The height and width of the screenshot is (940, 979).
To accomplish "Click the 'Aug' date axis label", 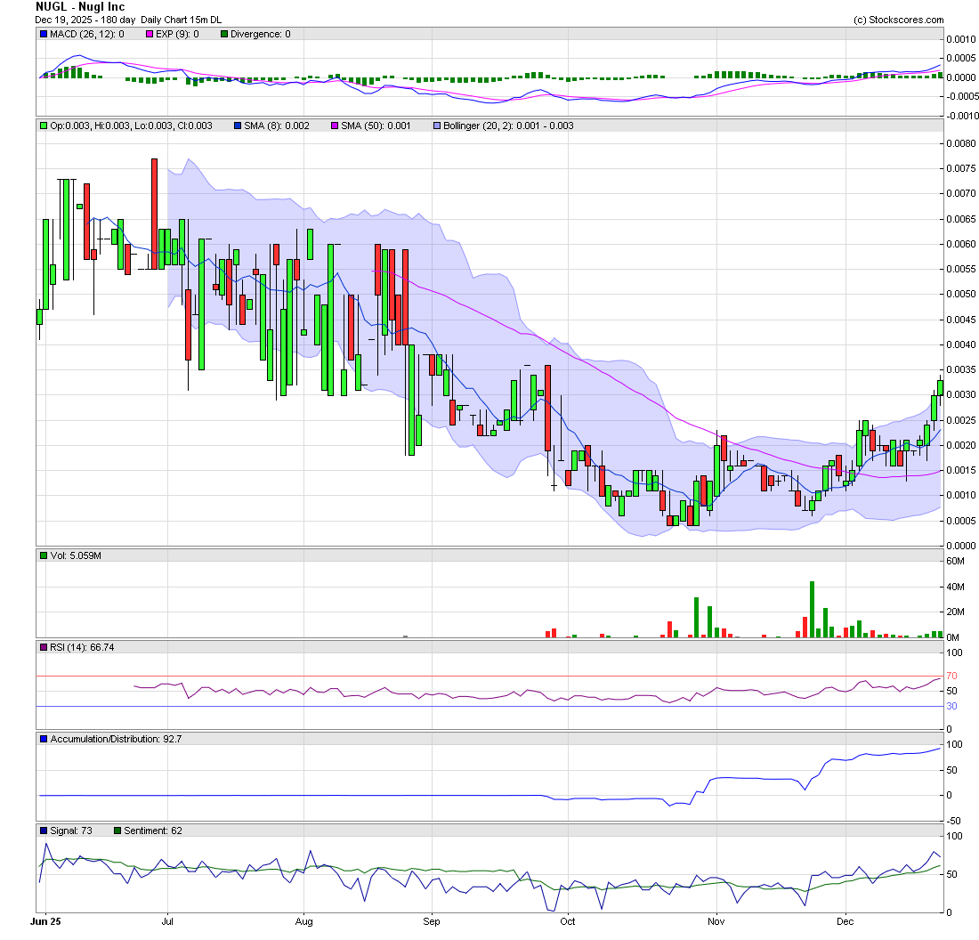I will (x=304, y=922).
